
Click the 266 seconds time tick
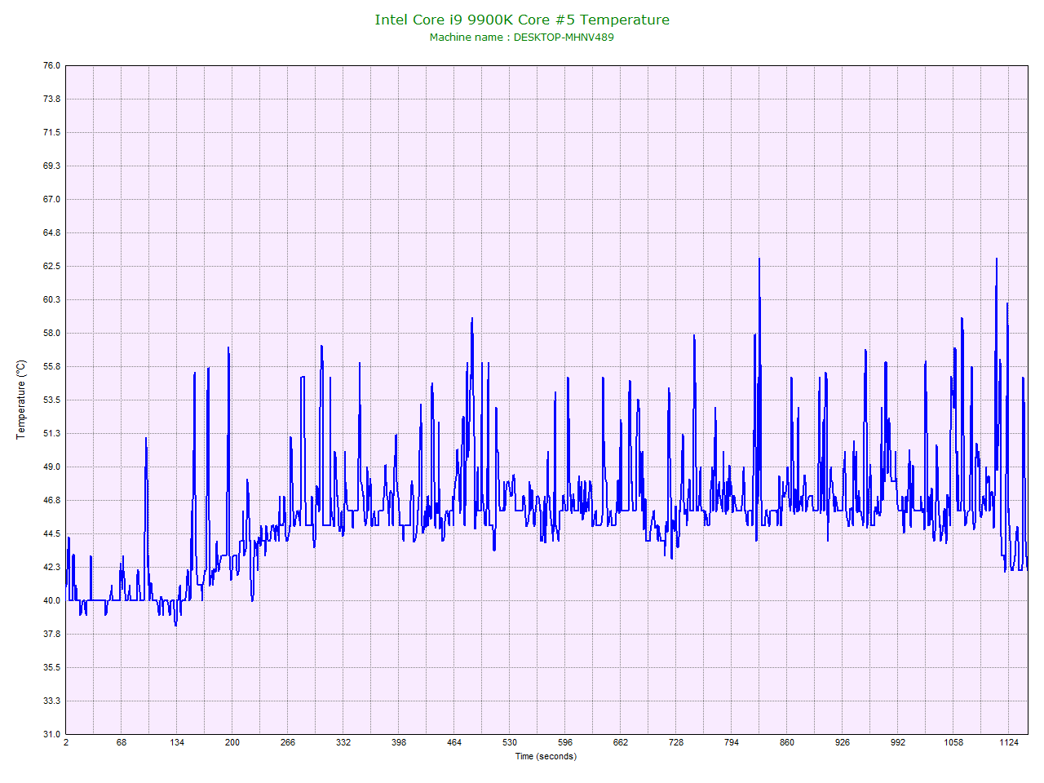[288, 742]
